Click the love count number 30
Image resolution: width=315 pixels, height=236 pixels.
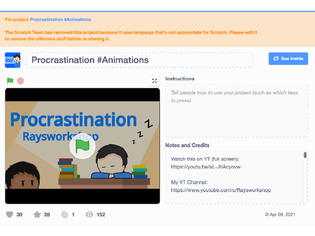[19, 214]
